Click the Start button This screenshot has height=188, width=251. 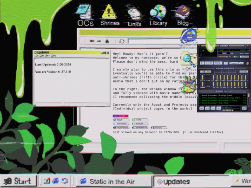click(x=19, y=182)
